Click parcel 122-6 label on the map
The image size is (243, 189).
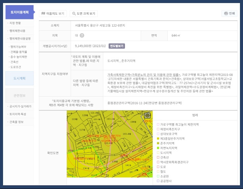[108, 143]
